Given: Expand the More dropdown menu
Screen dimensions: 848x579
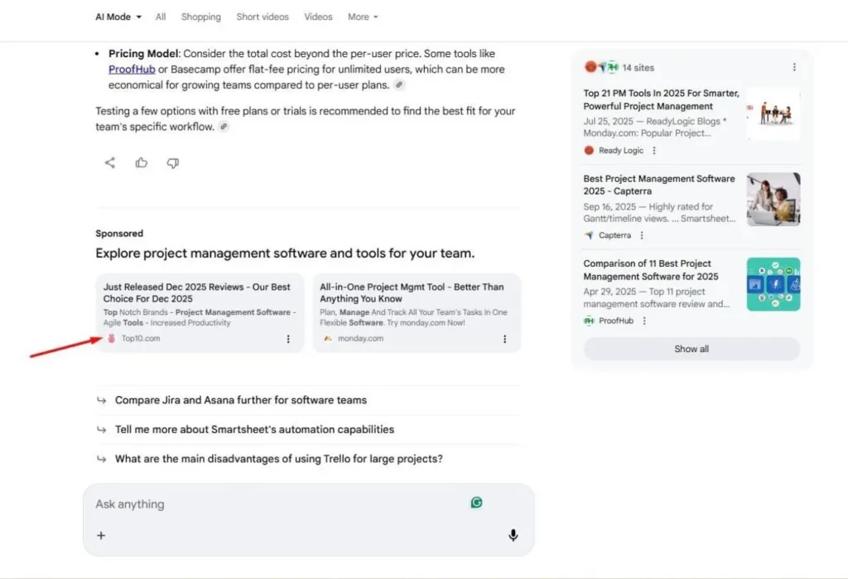Looking at the screenshot, I should click(x=363, y=17).
